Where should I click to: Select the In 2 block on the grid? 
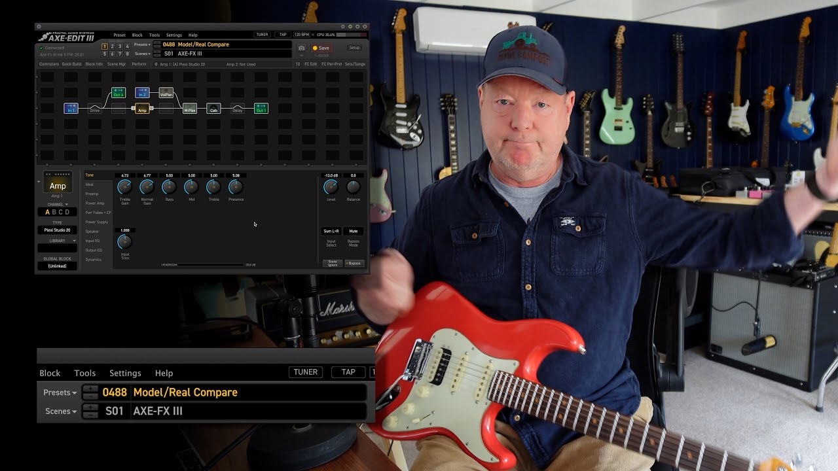click(142, 93)
